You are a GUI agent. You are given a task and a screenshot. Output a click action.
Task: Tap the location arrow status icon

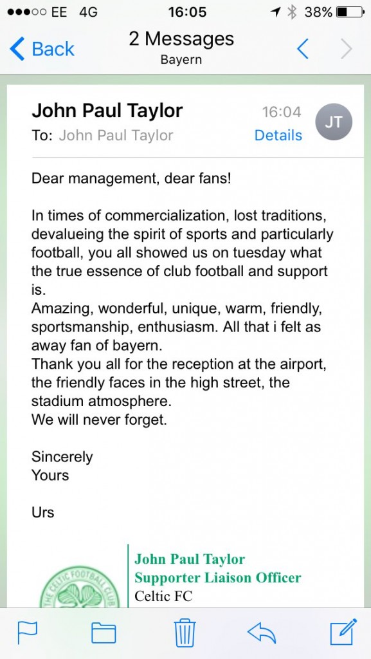[276, 13]
